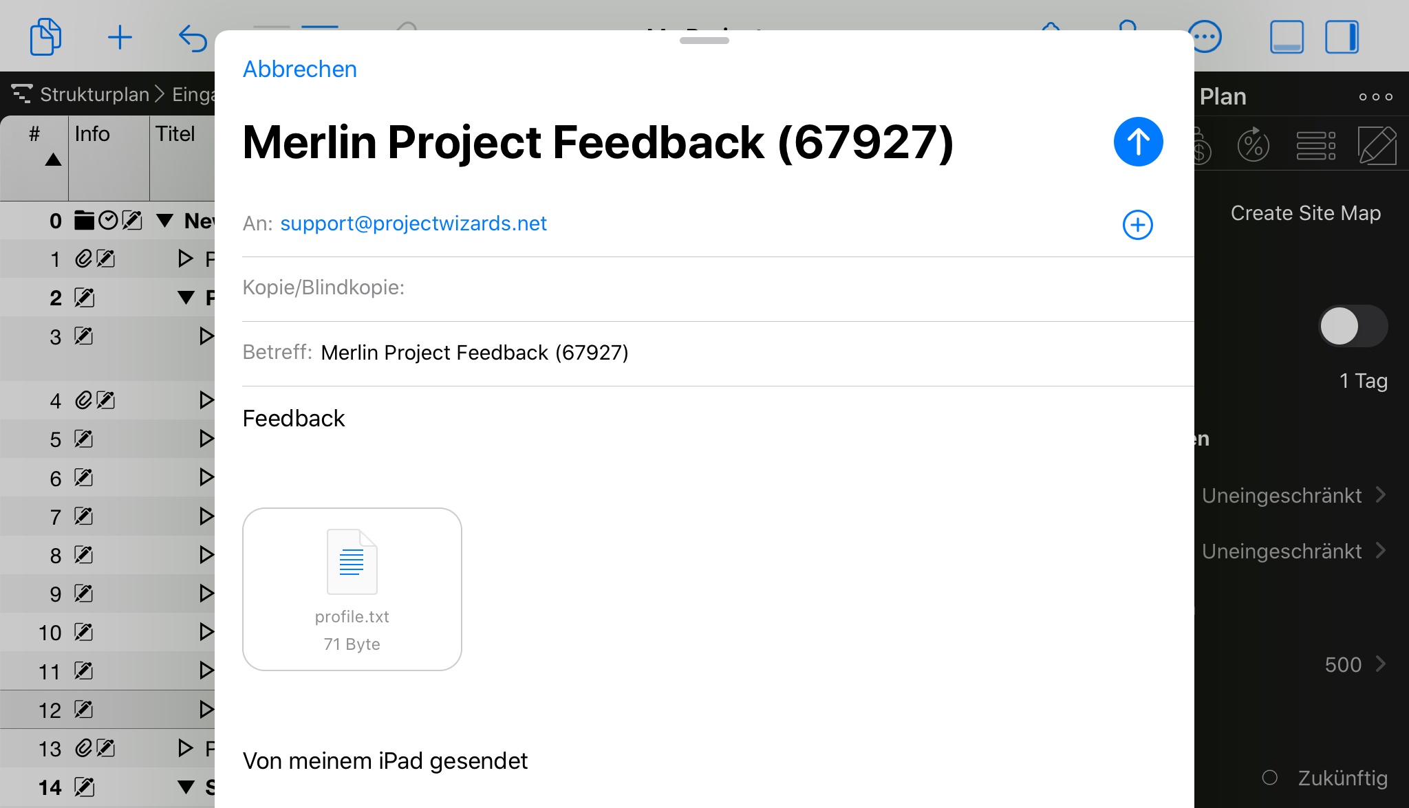Tap the Create Site Map title
Image resolution: width=1409 pixels, height=808 pixels.
[x=1306, y=213]
